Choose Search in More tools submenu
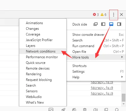 43,85
